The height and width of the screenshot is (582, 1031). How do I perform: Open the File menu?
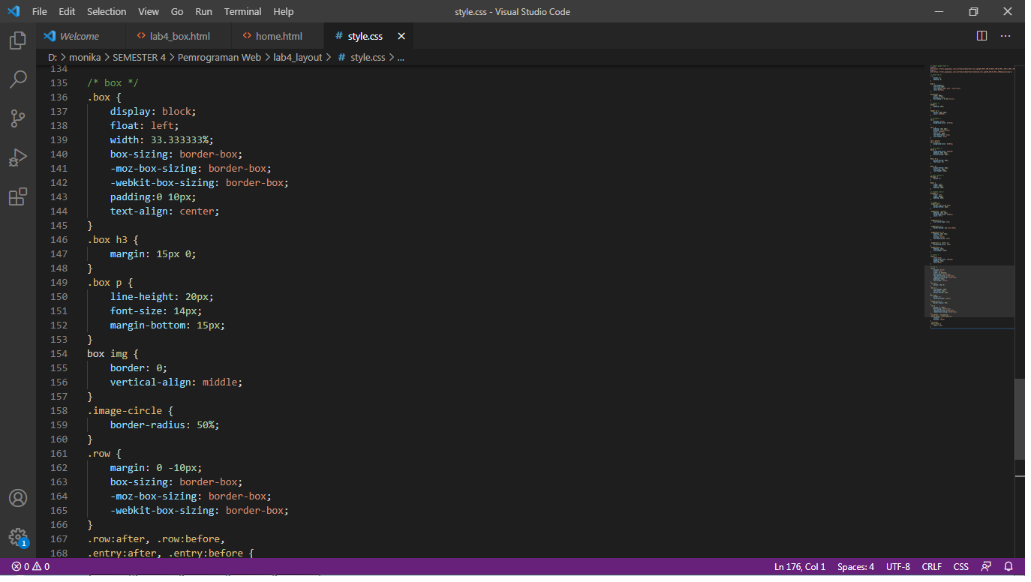coord(40,12)
